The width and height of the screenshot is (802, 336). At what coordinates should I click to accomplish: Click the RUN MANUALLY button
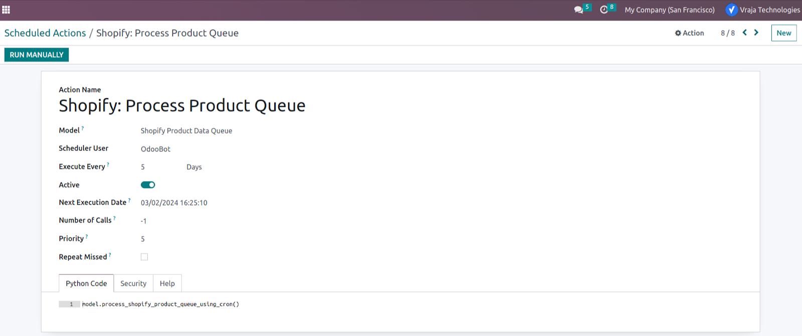point(37,55)
